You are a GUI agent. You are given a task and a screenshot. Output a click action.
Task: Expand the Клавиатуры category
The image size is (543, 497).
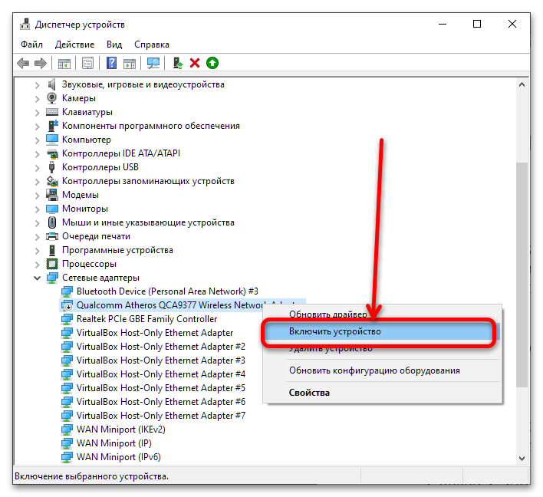pyautogui.click(x=38, y=113)
